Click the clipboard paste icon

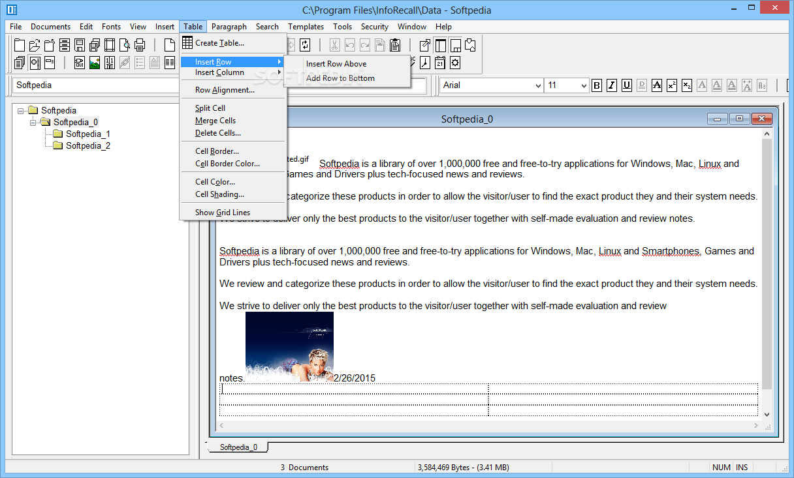tap(395, 45)
